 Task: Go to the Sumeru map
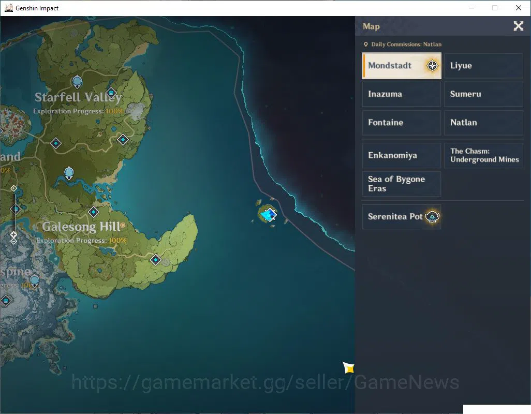483,94
